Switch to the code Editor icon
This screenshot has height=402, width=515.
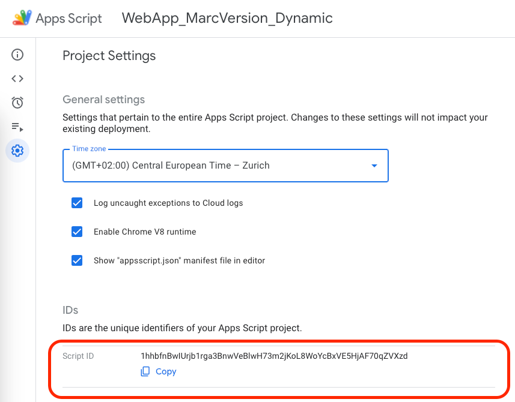pos(17,78)
